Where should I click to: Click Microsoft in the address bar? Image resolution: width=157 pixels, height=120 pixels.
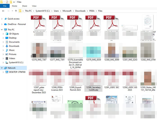(67, 11)
